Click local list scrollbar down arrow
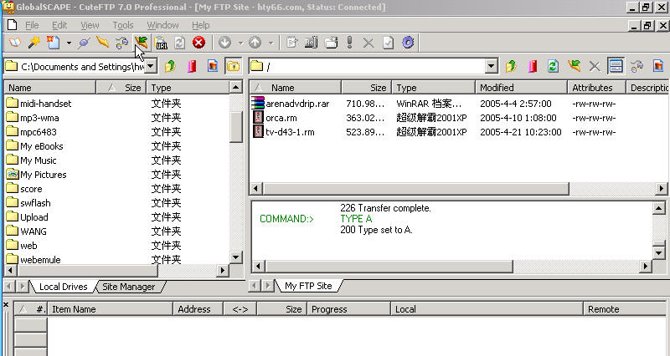The height and width of the screenshot is (356, 670). [236, 257]
